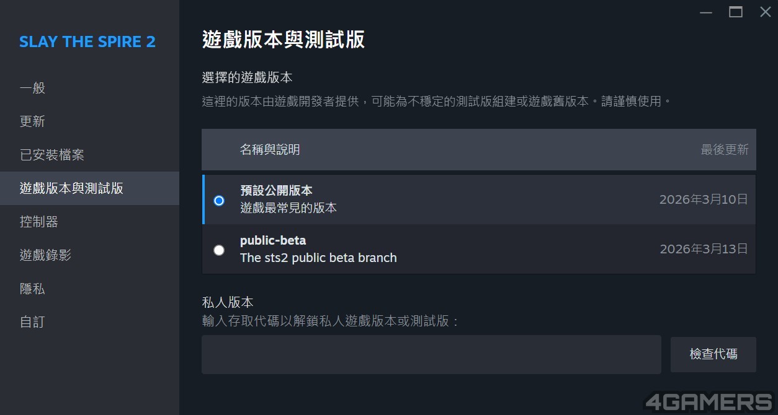Viewport: 778px width, 415px height.
Task: Select the 預設公開版本 radio button
Action: click(x=219, y=200)
